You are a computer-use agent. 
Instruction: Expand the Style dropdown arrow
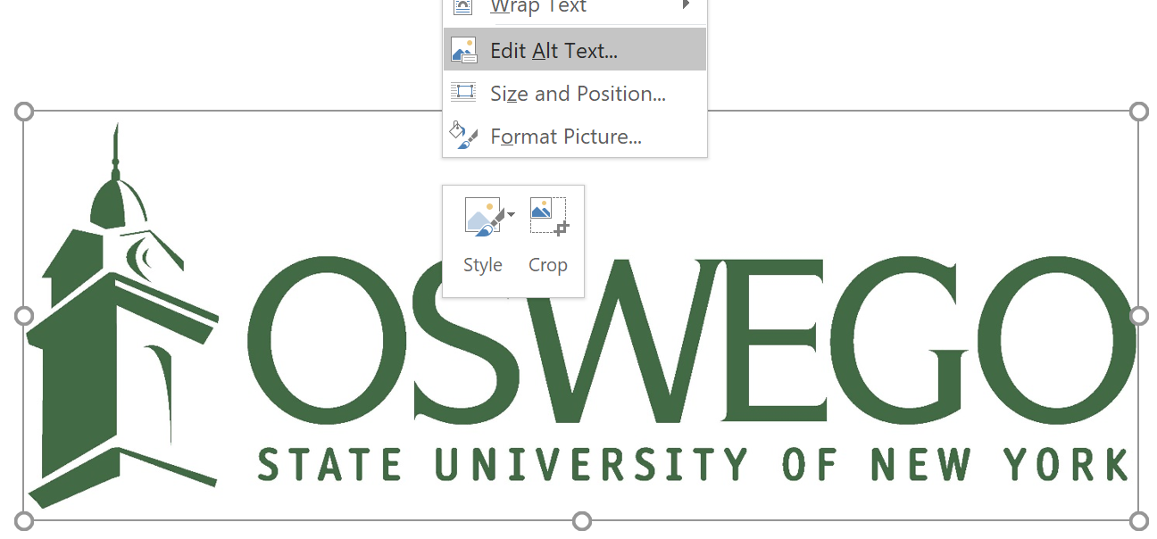click(x=511, y=214)
